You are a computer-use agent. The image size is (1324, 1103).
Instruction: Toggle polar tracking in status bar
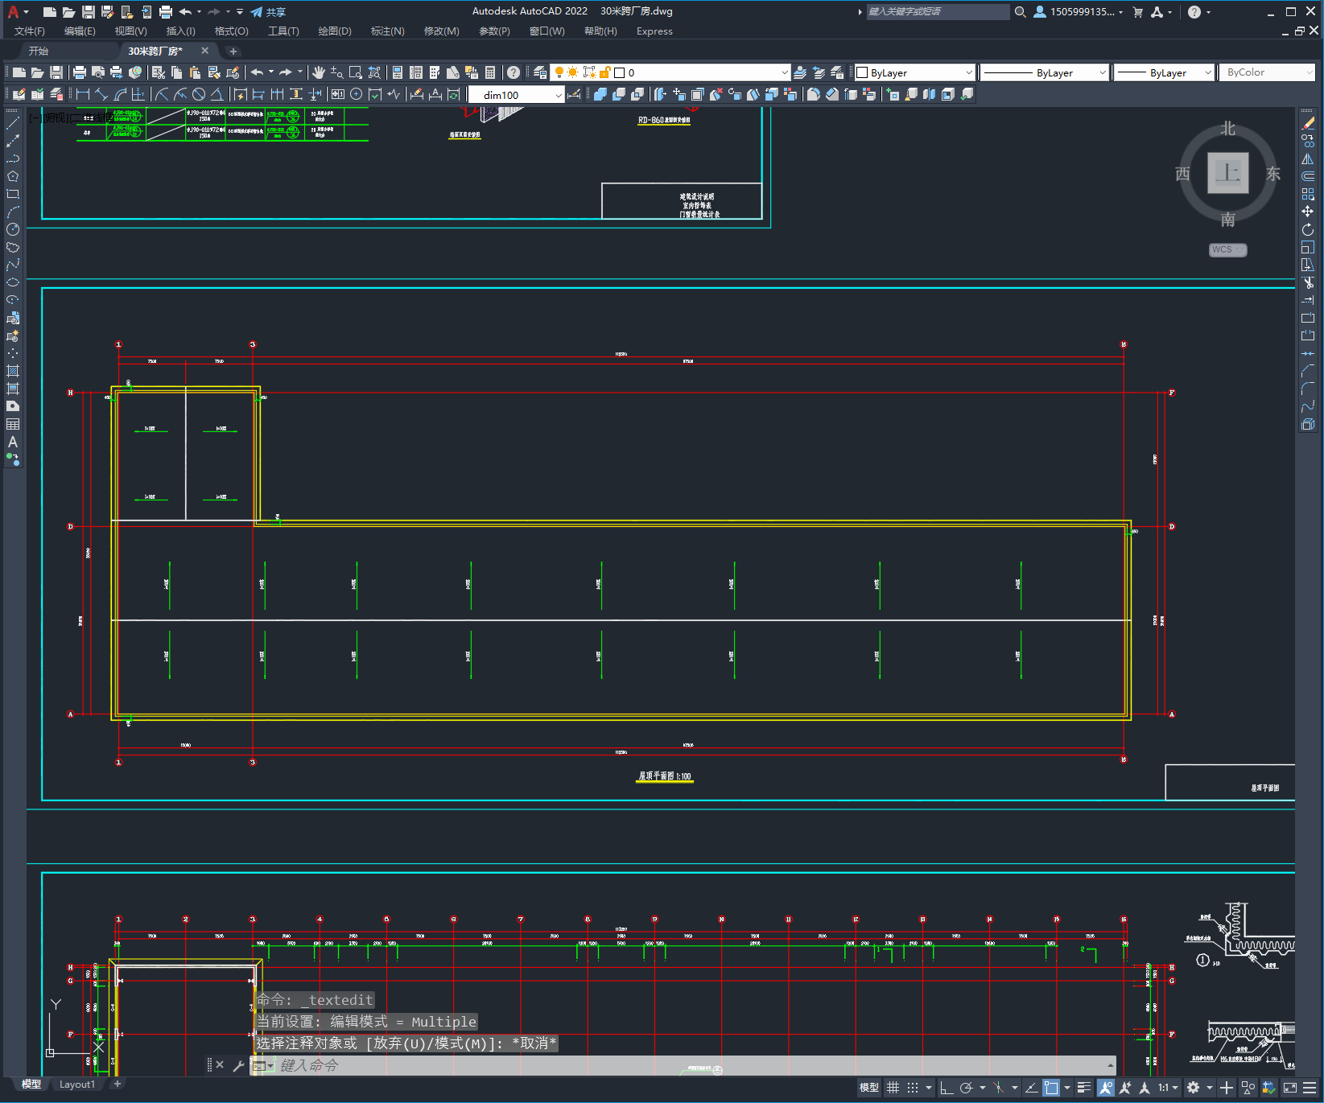[967, 1088]
